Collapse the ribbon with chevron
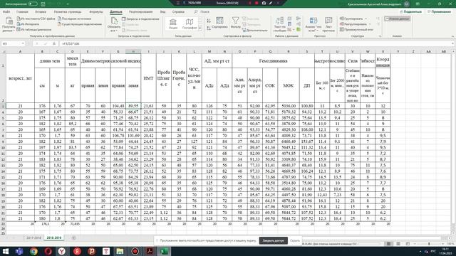This screenshot has width=456, height=256. tap(452, 36)
